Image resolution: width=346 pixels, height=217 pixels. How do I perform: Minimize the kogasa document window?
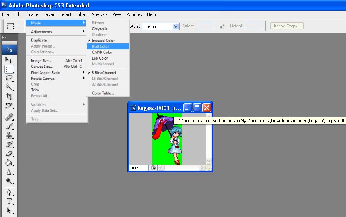pos(187,108)
